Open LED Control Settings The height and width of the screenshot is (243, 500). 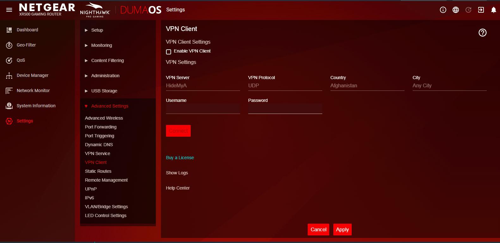click(x=106, y=215)
